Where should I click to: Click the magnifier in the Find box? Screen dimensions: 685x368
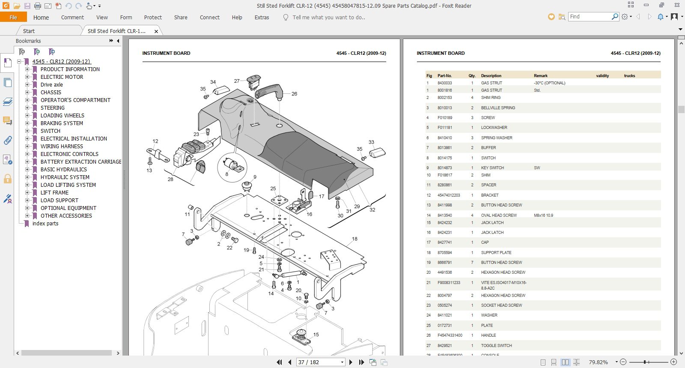tap(615, 17)
